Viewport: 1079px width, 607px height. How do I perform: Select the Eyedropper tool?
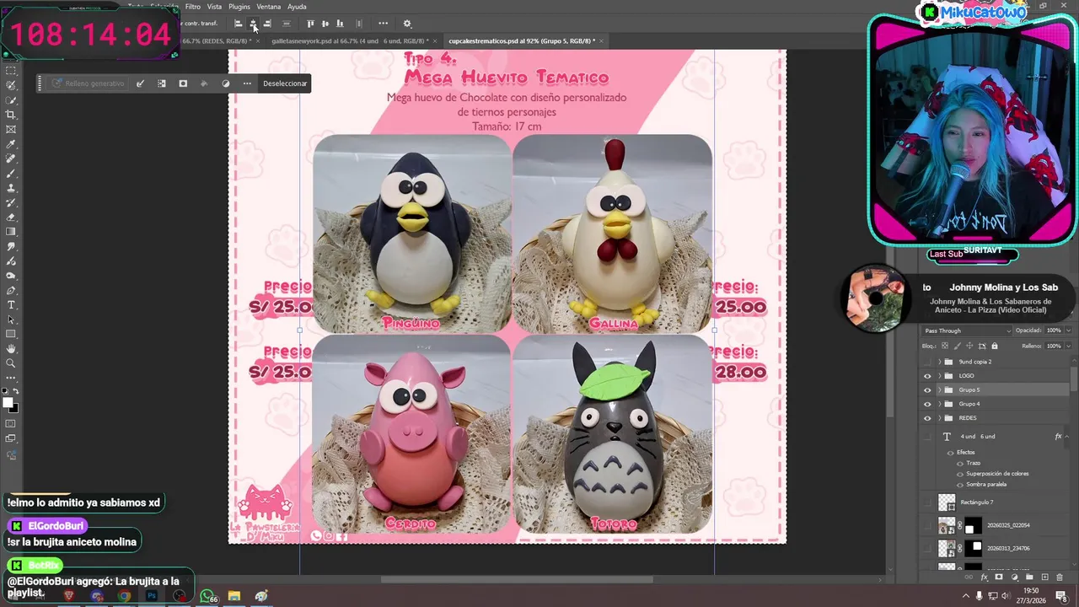pos(11,144)
